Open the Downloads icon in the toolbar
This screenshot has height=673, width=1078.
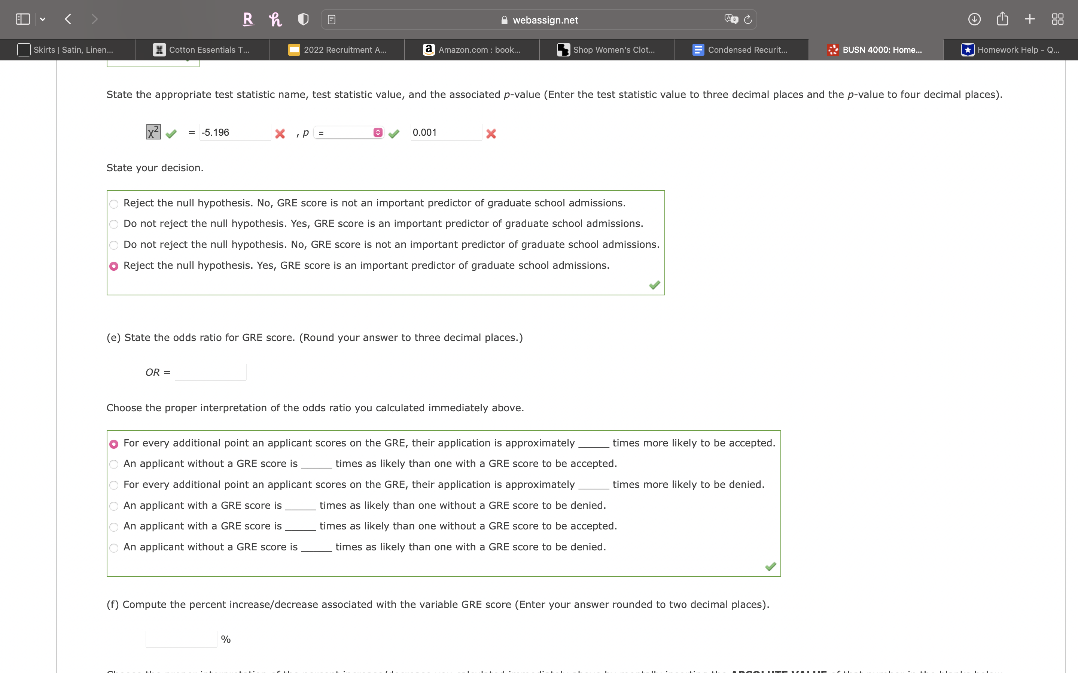coord(975,19)
